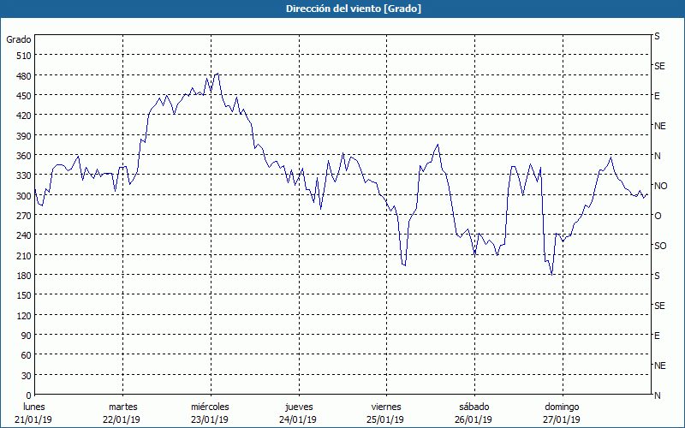Select the y-axis value 210
The image size is (685, 428).
[24, 255]
